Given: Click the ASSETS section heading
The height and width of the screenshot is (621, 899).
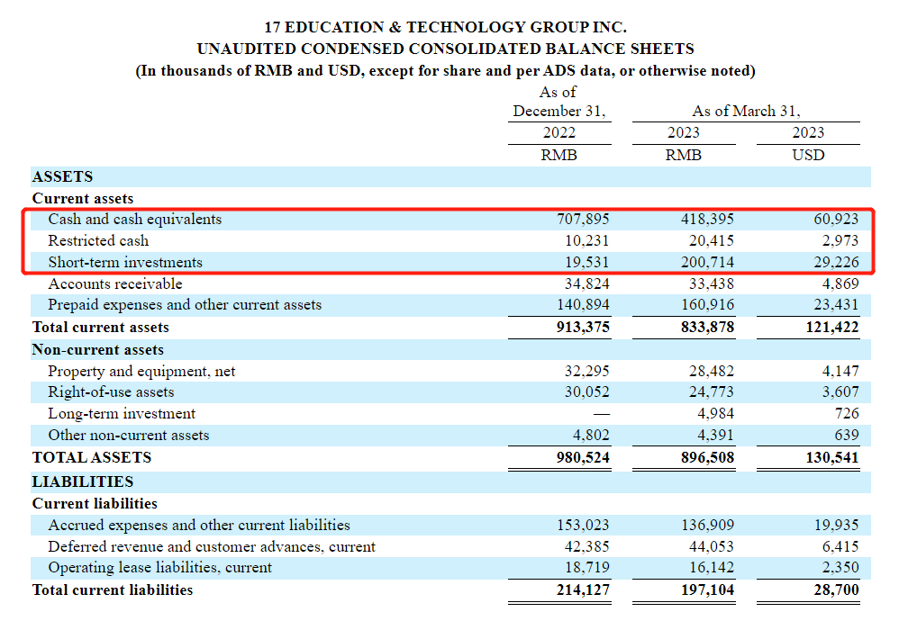Looking at the screenshot, I should click(x=62, y=176).
